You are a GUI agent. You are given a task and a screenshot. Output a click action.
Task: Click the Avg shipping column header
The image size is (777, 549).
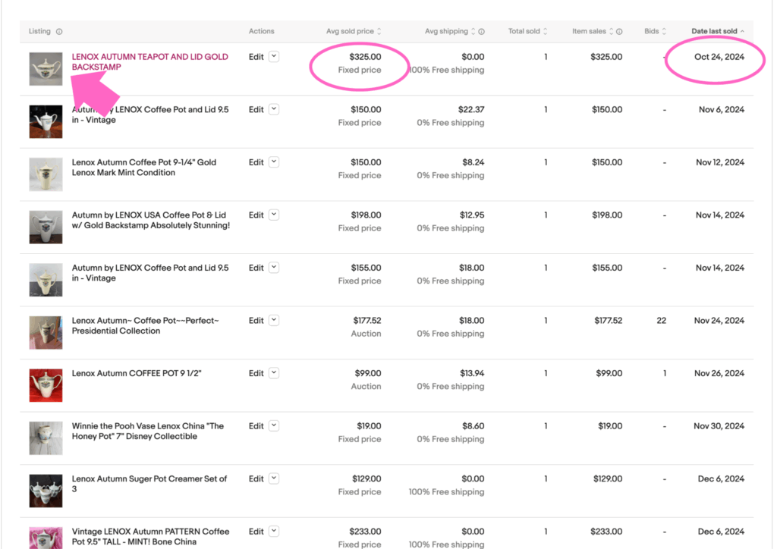(x=446, y=31)
